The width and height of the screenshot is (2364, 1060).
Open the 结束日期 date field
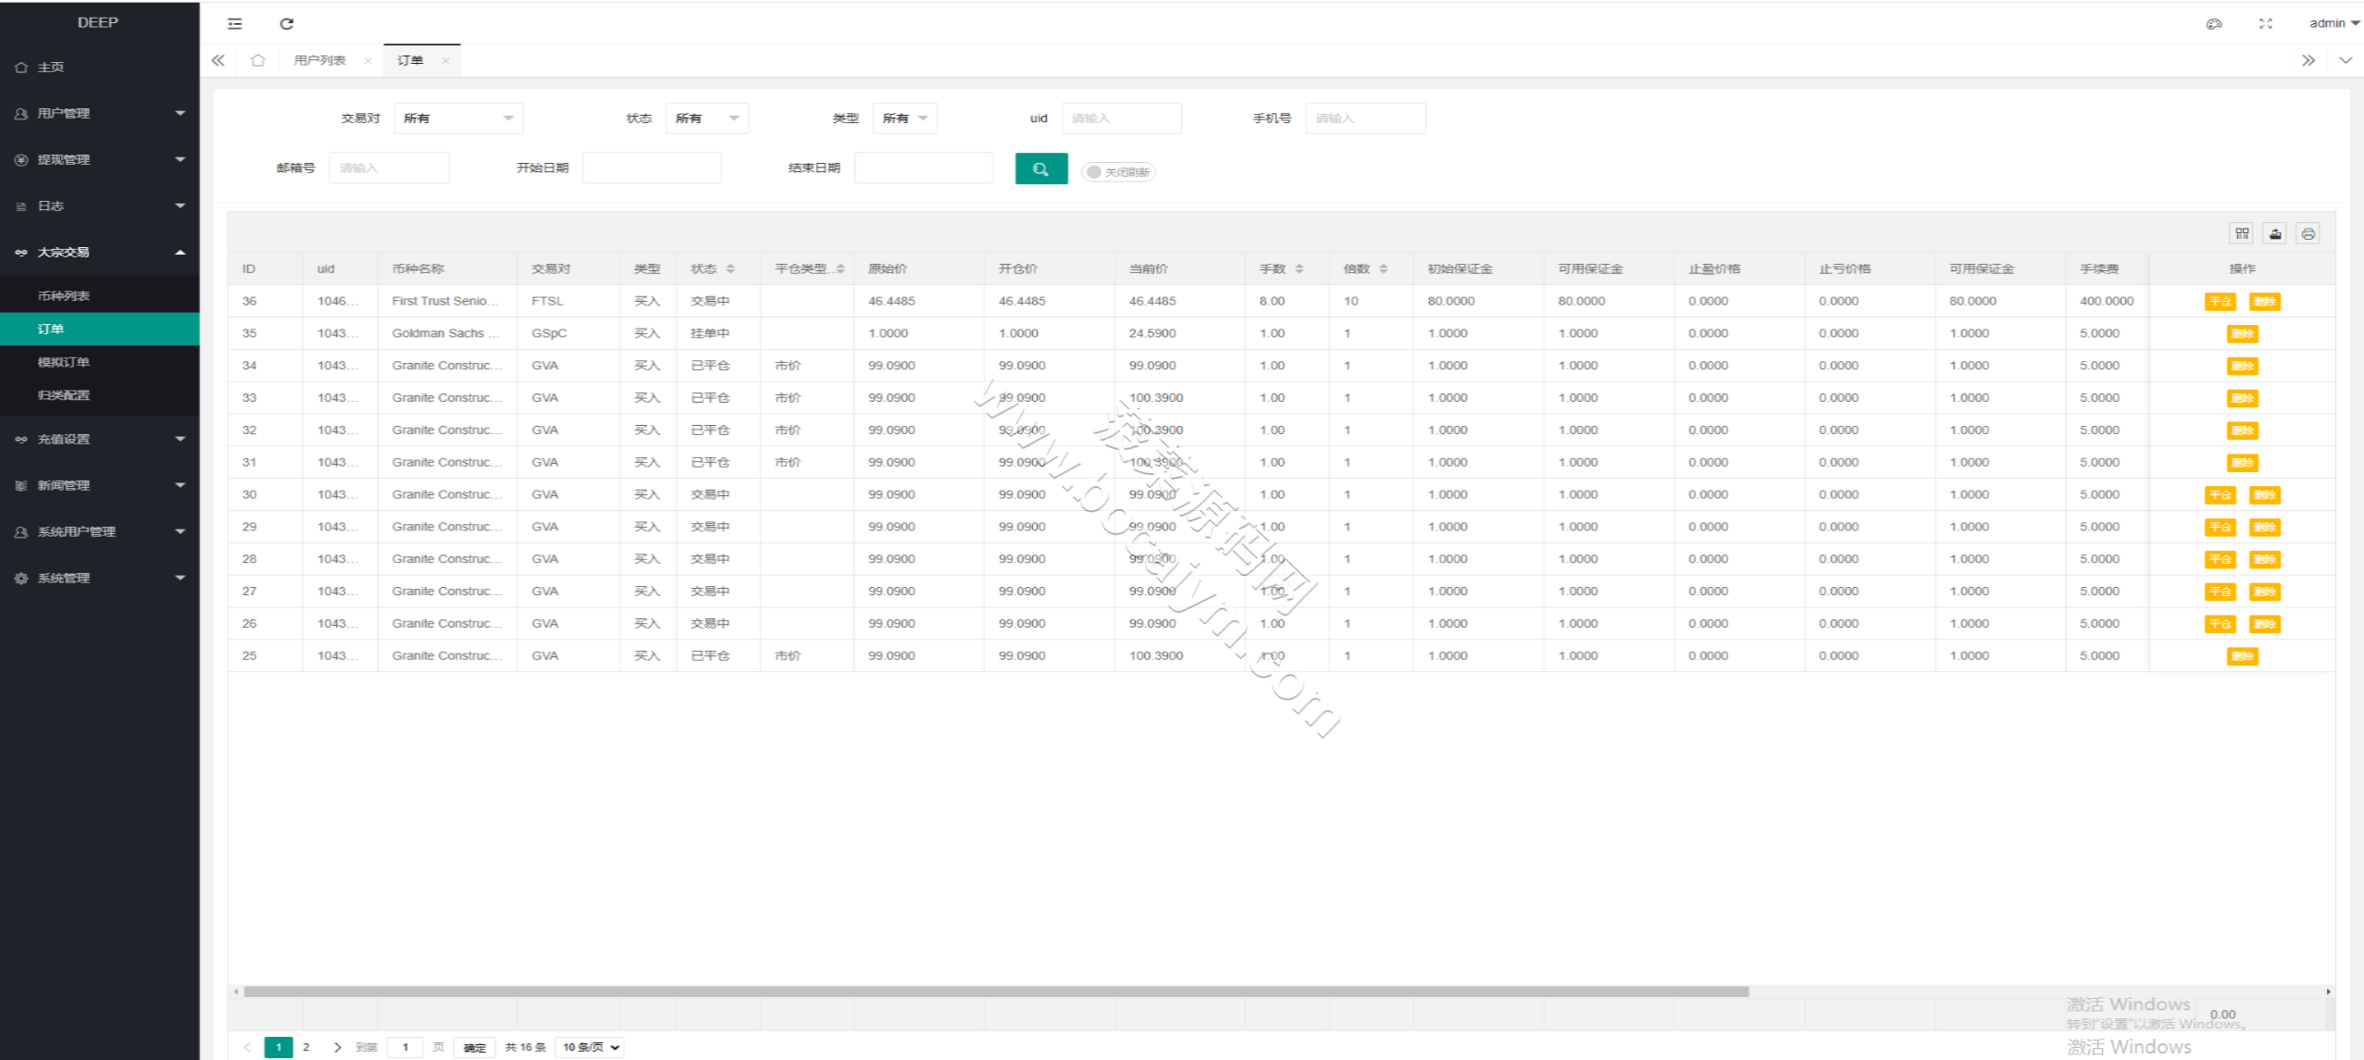924,168
